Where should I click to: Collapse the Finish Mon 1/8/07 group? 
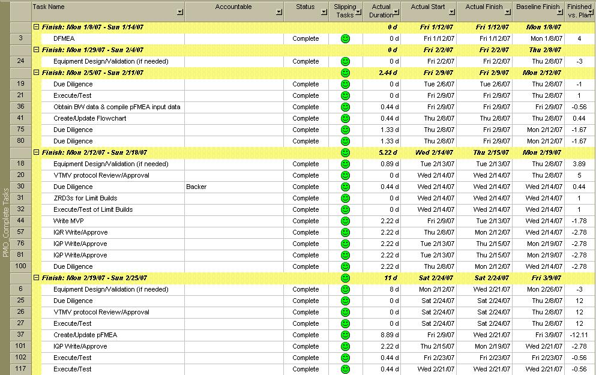click(37, 27)
